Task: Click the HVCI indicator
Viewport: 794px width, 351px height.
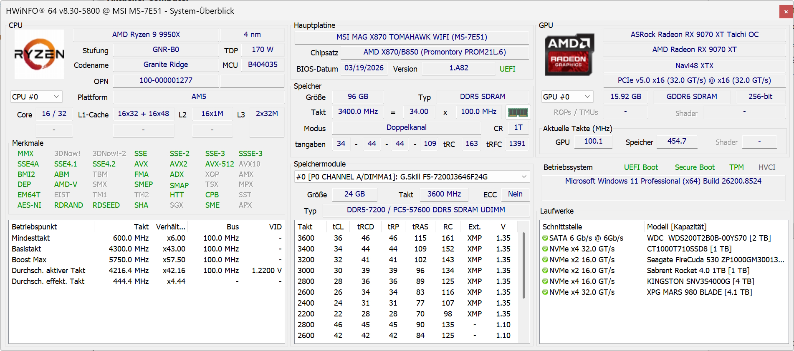Action: 767,167
